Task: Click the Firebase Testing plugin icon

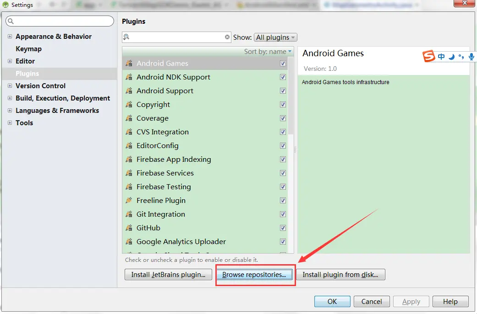Action: click(129, 186)
